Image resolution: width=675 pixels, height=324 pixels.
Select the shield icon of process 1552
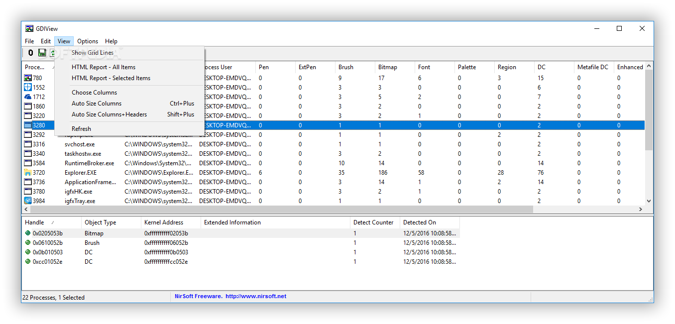pos(28,87)
